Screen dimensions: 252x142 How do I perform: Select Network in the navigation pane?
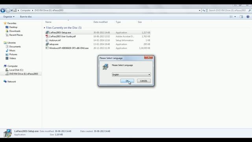[11, 82]
